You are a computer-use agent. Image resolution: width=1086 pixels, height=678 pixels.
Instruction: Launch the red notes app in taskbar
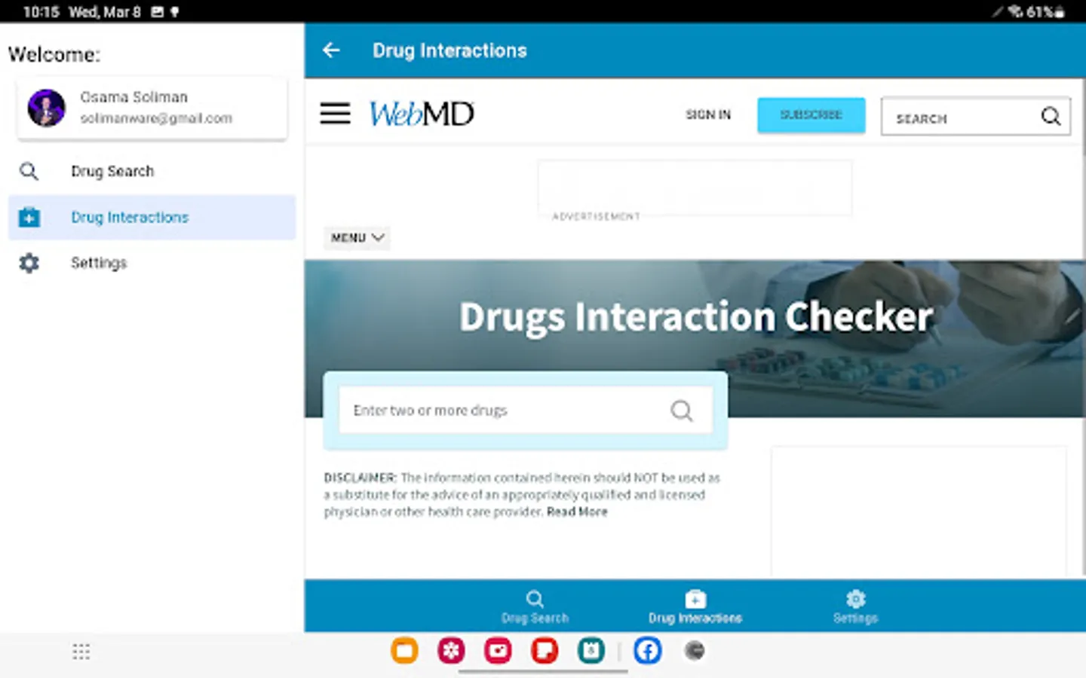545,651
